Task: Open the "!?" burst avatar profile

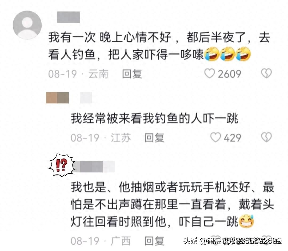Action: 62,165
